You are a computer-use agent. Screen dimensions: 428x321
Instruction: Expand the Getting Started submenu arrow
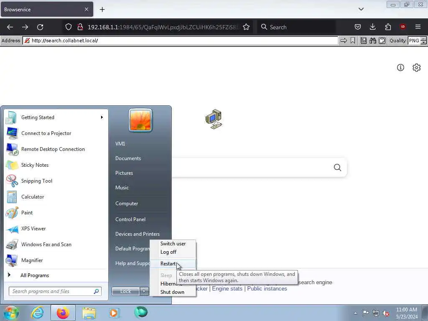tap(102, 117)
